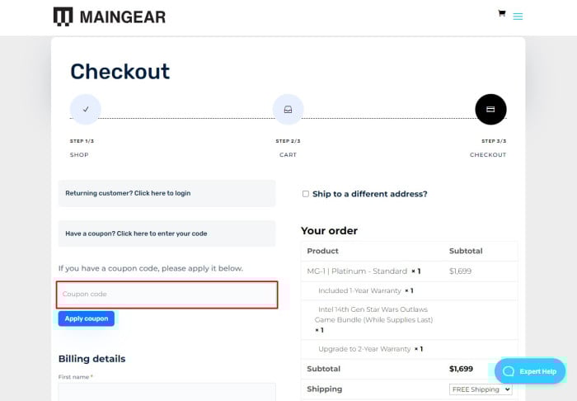This screenshot has width=577, height=401.
Task: Select the CHECKOUT step label
Action: click(488, 155)
